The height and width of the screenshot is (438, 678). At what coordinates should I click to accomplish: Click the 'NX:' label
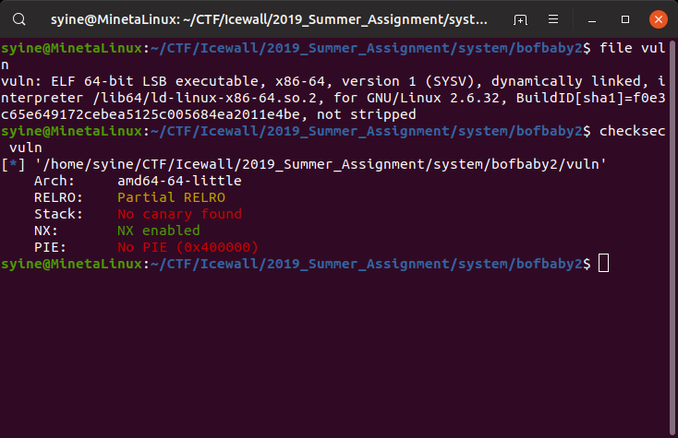[x=46, y=231]
